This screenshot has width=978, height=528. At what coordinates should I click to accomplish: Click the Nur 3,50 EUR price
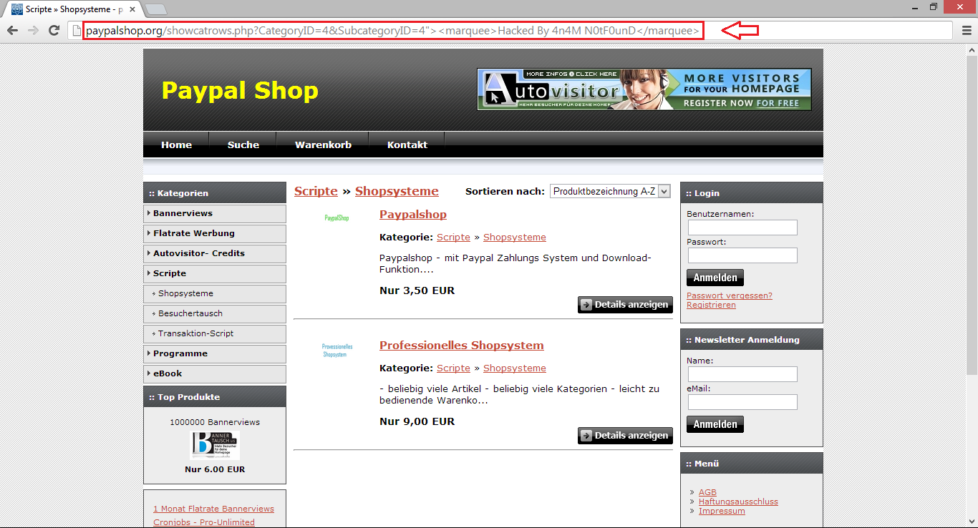417,290
